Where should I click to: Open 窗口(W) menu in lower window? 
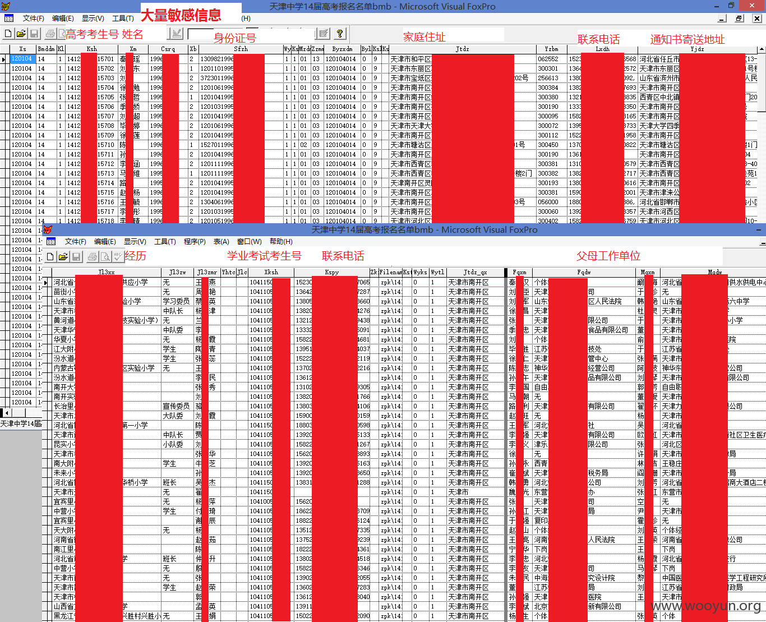click(250, 242)
